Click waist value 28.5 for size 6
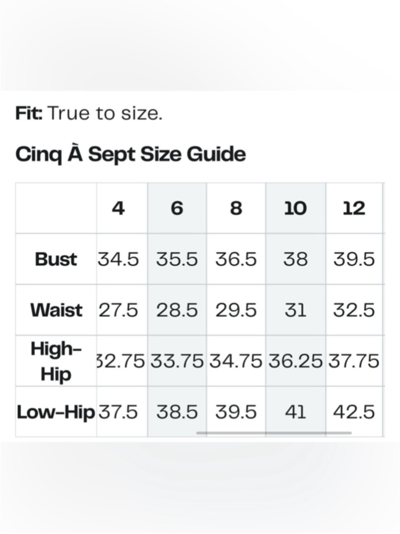The image size is (400, 534). pyautogui.click(x=177, y=310)
